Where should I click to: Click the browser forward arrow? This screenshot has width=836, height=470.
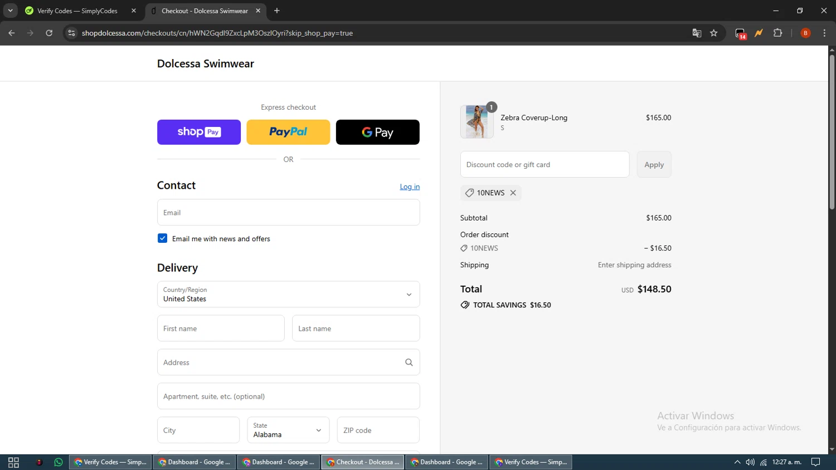[30, 33]
